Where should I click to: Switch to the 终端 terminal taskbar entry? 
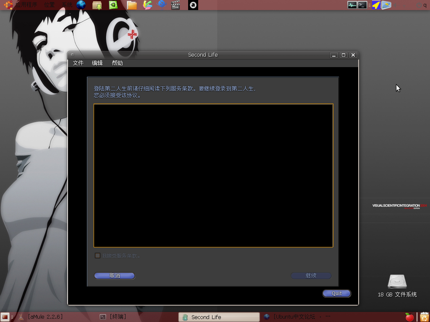113,317
